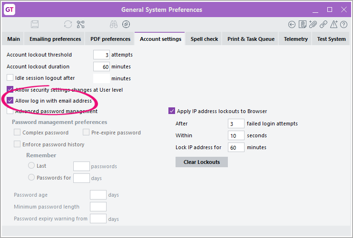Enable Advanced password management checkbox

[x=10, y=112]
